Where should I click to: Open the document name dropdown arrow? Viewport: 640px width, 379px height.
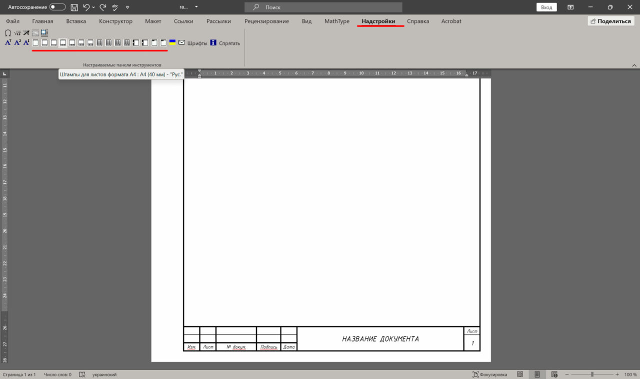196,7
